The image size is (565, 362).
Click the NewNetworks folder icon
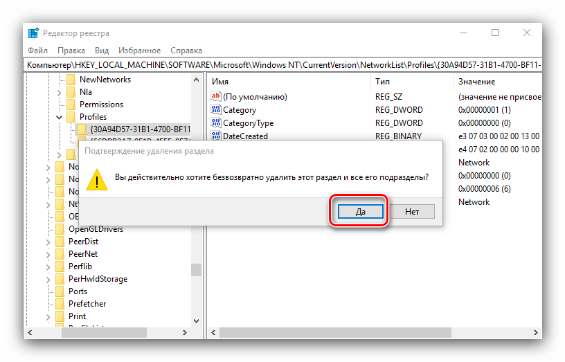(x=71, y=80)
